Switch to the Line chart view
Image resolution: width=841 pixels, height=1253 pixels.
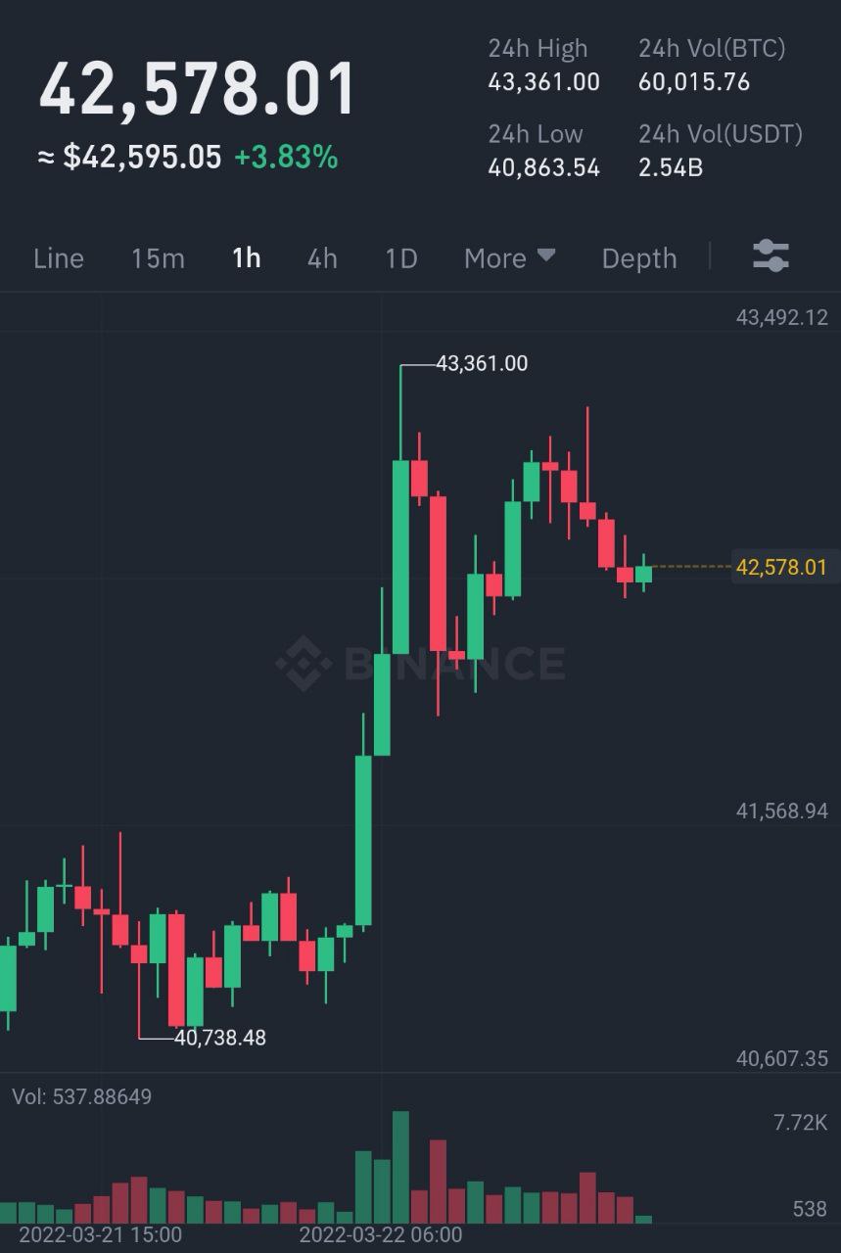59,257
